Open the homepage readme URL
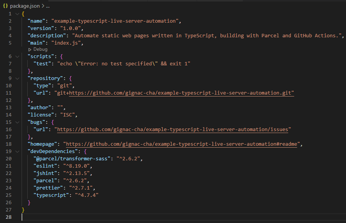This screenshot has height=223, width=346. [181, 144]
